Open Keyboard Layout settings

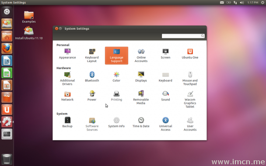pos(92,55)
